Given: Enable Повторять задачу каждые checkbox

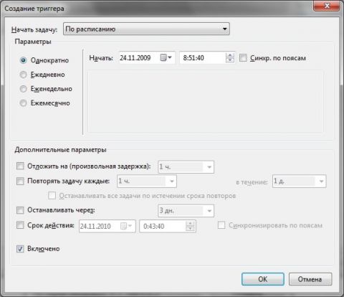Looking at the screenshot, I should [20, 181].
